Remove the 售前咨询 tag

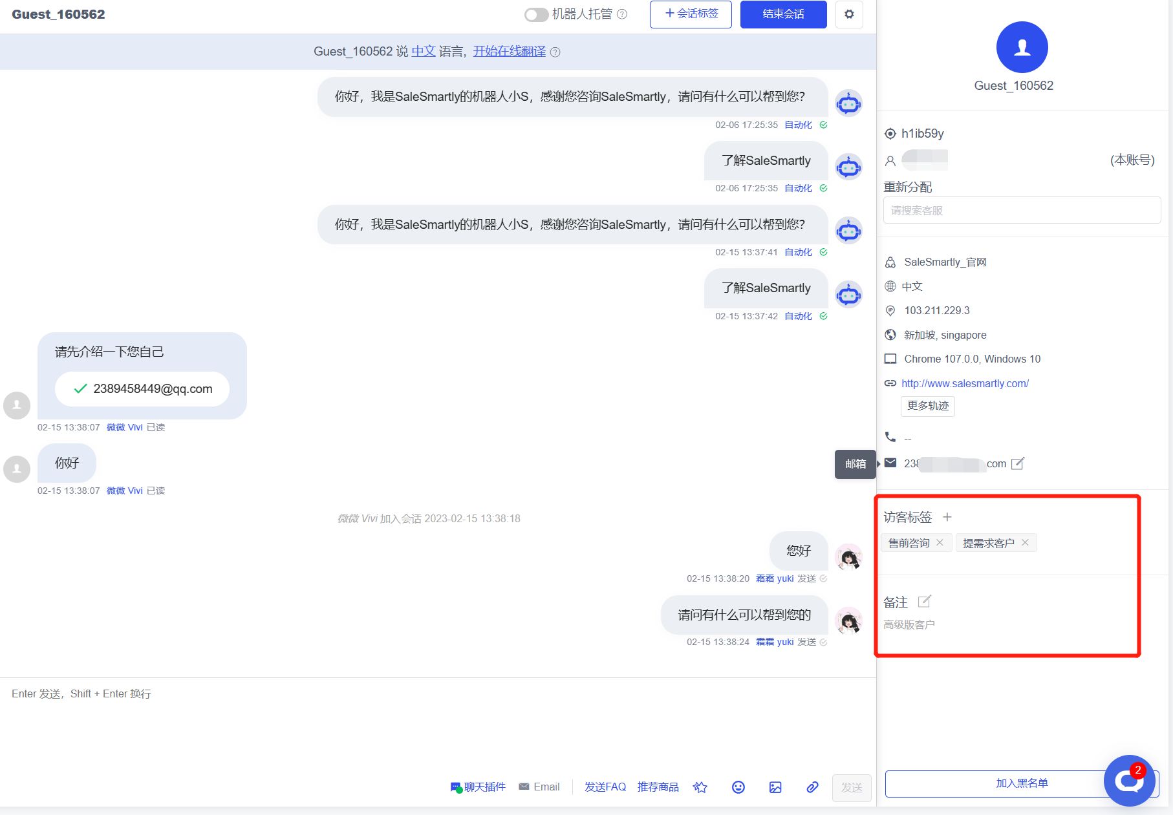[940, 543]
